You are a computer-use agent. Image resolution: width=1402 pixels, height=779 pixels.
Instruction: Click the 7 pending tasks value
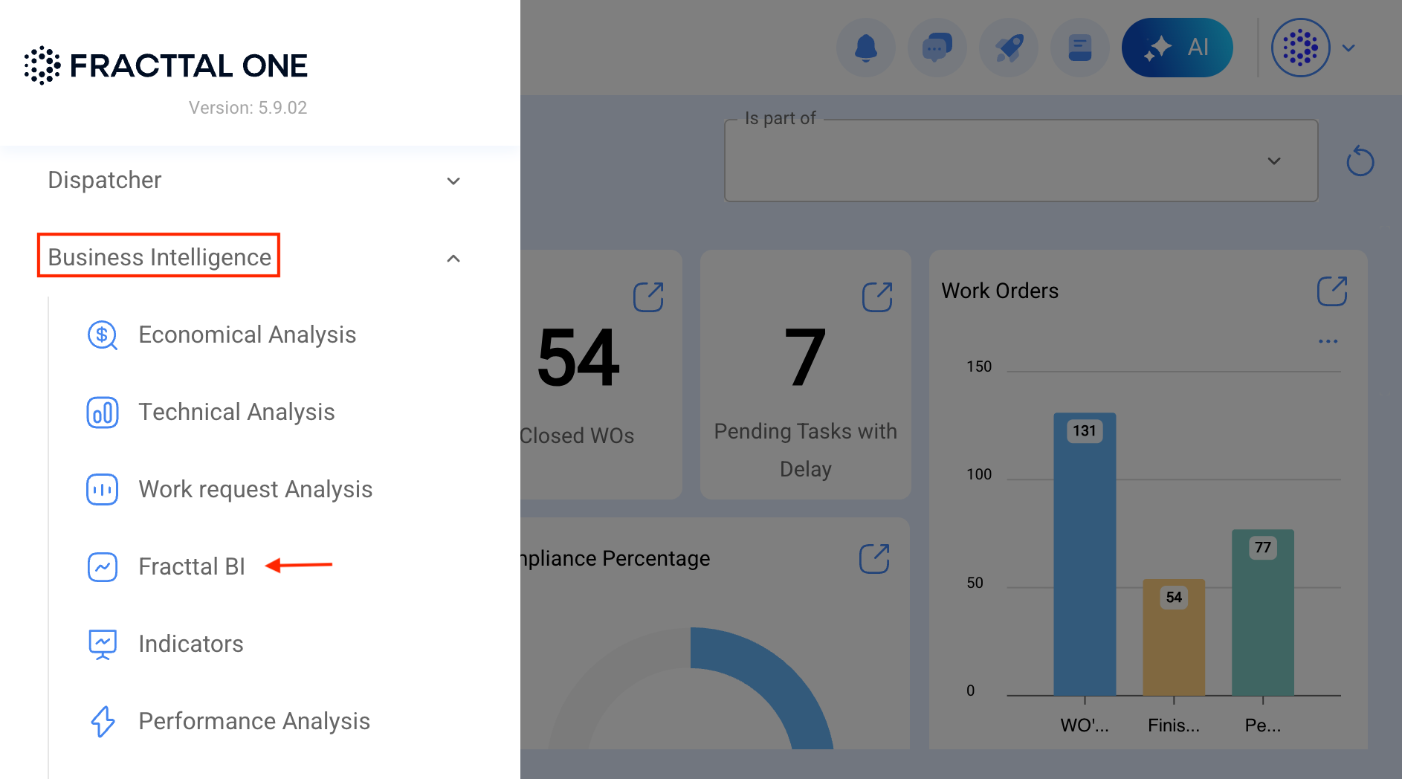(805, 358)
